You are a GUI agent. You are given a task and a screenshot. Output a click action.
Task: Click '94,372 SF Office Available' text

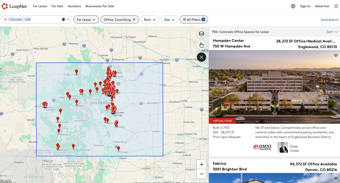[x=313, y=164]
